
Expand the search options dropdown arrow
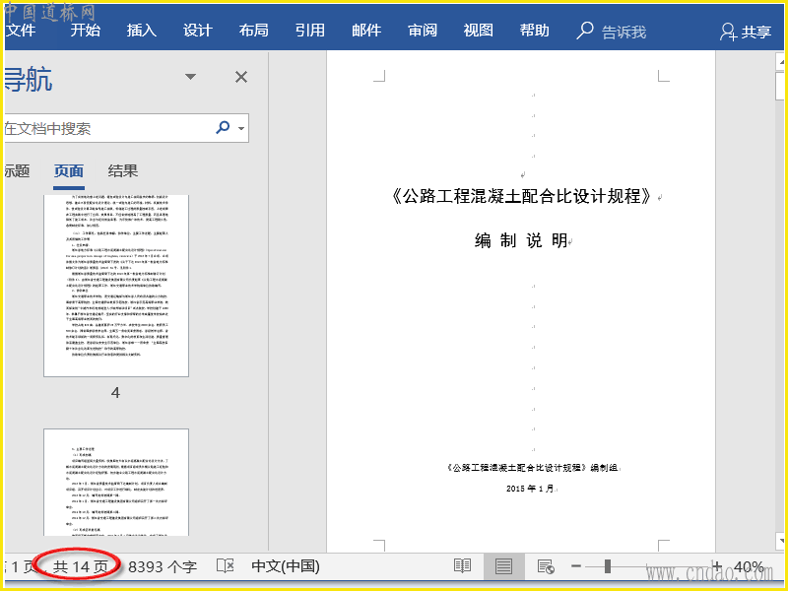(x=241, y=129)
